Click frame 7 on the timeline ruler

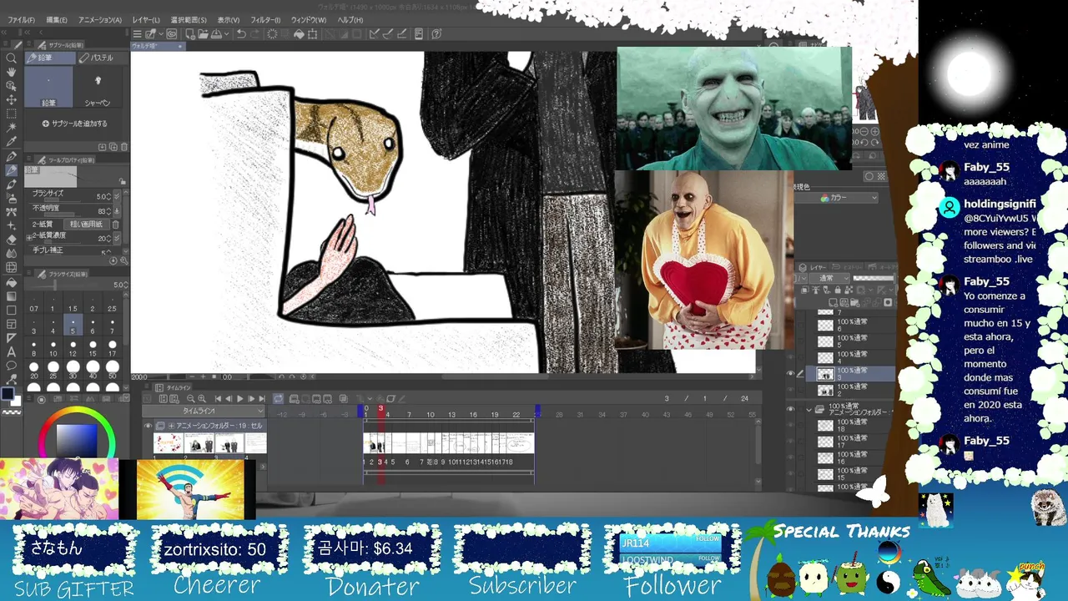[x=409, y=414]
